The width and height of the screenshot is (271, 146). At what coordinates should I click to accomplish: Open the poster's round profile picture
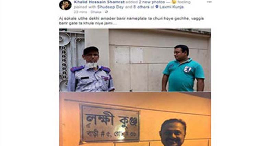(65, 5)
